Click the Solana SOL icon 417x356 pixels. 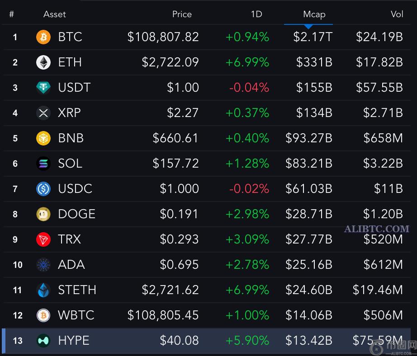(43, 164)
